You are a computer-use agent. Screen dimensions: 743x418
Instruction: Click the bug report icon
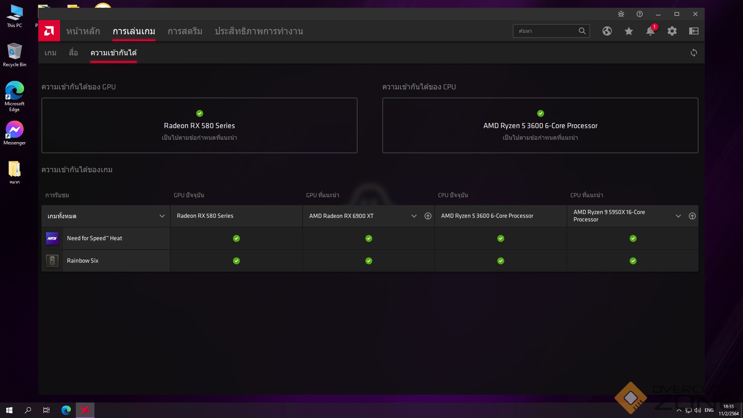tap(621, 14)
